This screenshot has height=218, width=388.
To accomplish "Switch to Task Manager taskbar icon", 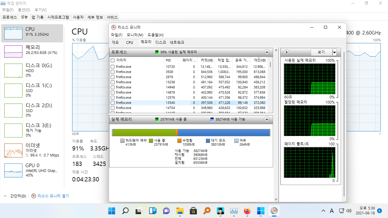I will coord(234,211).
